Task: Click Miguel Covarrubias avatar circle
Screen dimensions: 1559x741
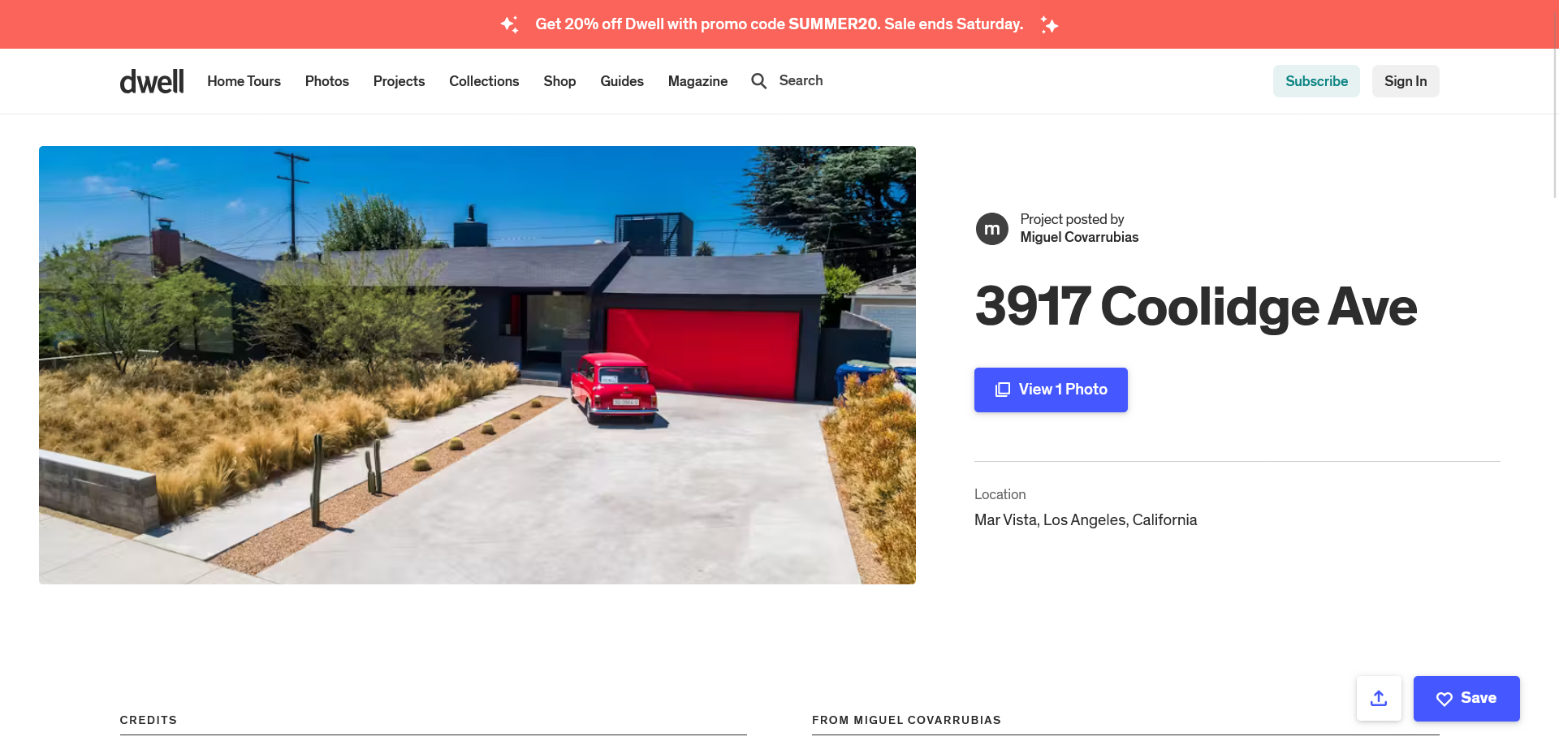Action: click(991, 229)
